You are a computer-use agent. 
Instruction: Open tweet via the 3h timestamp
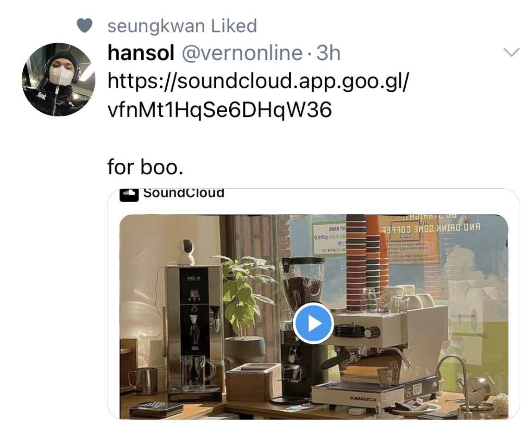pos(328,53)
